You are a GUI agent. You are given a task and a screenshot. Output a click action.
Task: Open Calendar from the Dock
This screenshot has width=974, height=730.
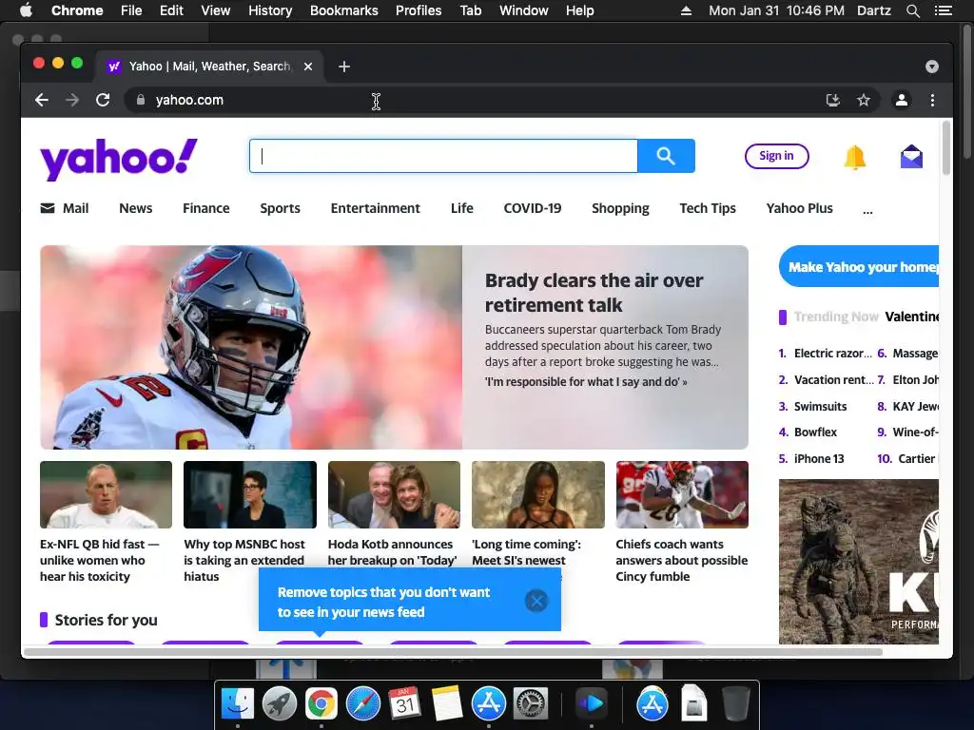[404, 703]
